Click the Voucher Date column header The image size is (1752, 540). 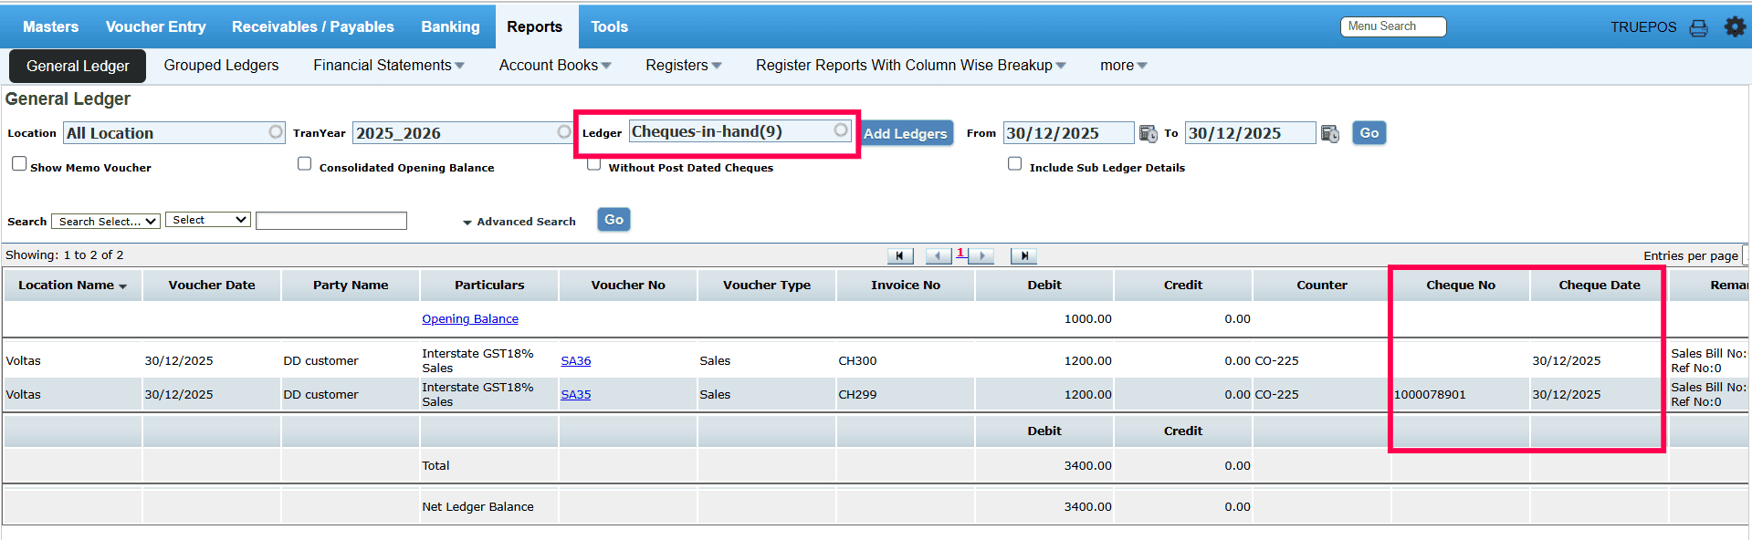(x=212, y=286)
